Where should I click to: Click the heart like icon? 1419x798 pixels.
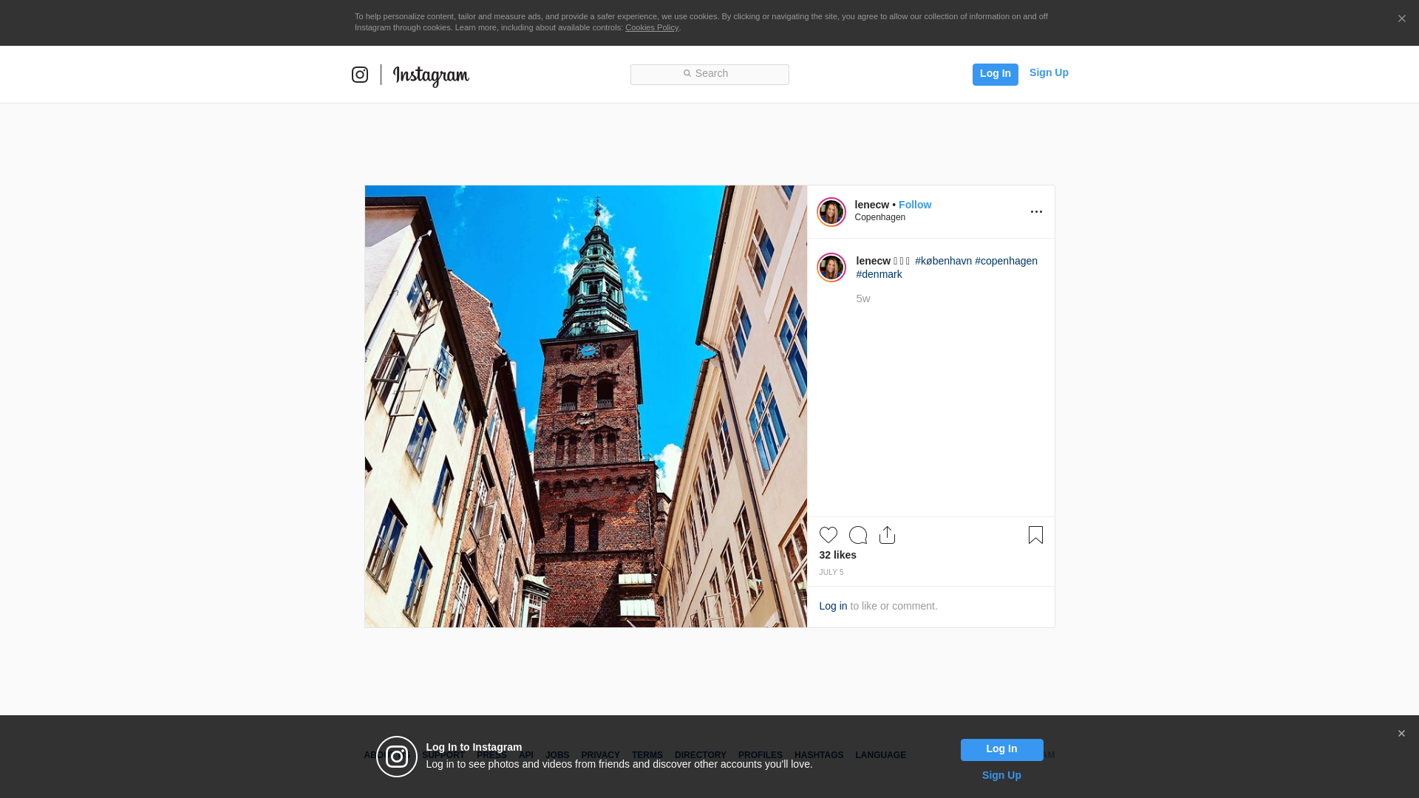tap(828, 535)
